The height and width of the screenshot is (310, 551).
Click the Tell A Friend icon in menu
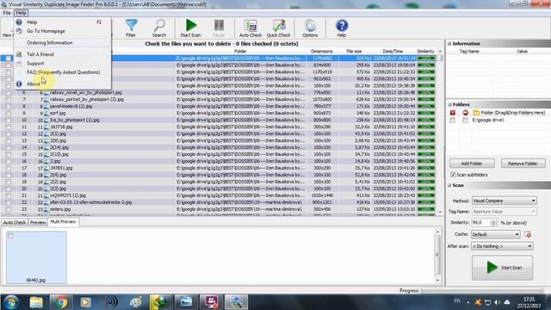point(19,54)
